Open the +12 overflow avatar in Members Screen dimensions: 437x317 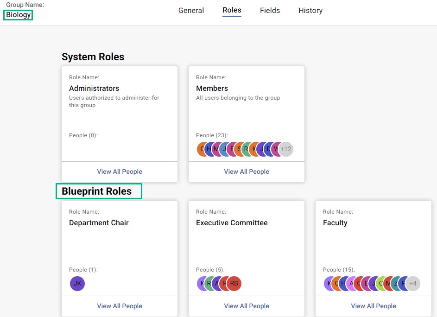coord(286,149)
